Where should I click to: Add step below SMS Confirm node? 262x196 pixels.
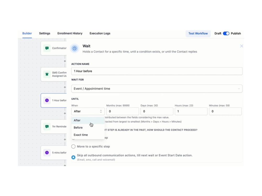65,87
